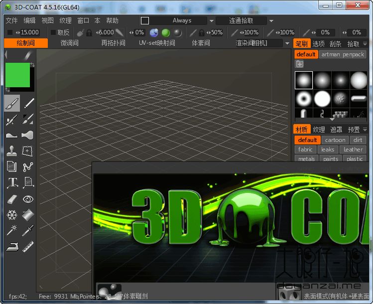373x304 pixels.
Task: Select the Eraser tool
Action: click(x=12, y=199)
